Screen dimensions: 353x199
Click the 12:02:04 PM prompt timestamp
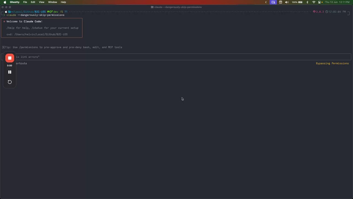[337, 12]
